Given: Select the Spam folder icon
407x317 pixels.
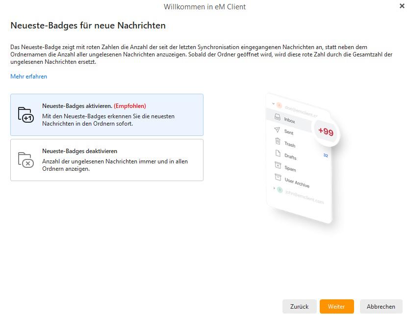Looking at the screenshot, I should click(x=278, y=166).
